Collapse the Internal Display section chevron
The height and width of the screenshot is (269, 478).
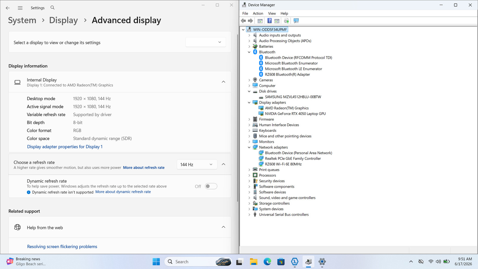pyautogui.click(x=223, y=82)
